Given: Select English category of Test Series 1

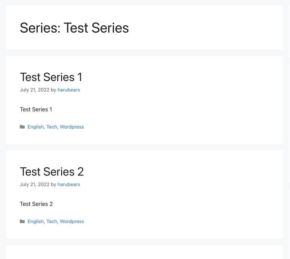Looking at the screenshot, I should tap(35, 127).
